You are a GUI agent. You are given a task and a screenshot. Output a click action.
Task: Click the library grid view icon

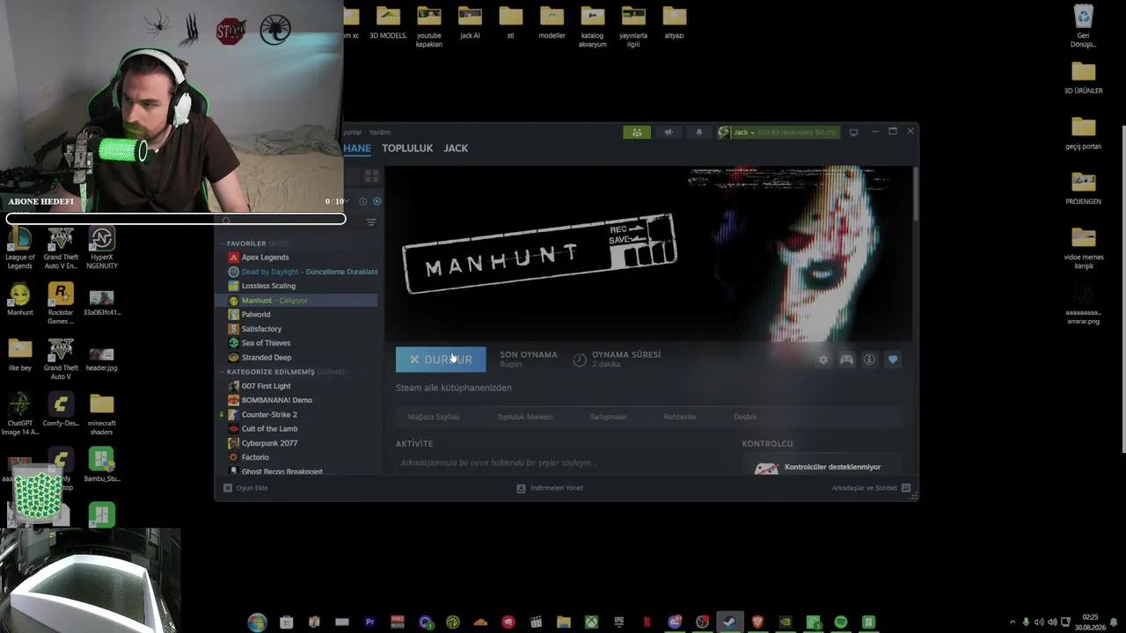pos(371,177)
